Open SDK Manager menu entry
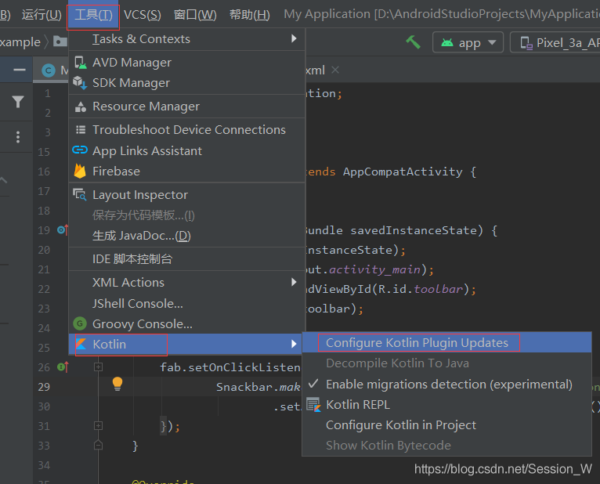Viewport: 600px width, 484px height. click(x=186, y=83)
